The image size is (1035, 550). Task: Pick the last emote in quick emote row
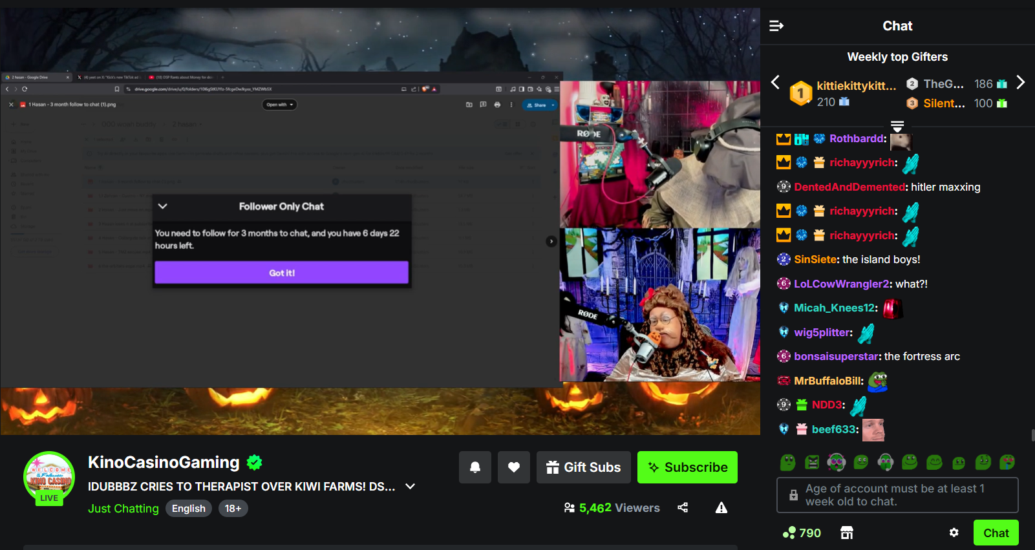[1007, 462]
